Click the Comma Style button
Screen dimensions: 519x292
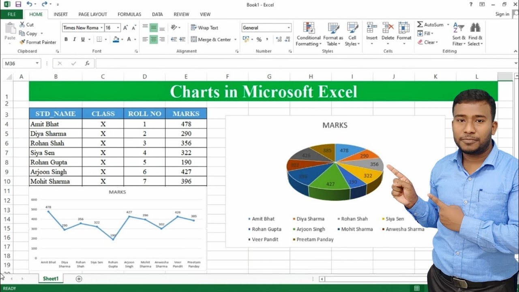point(268,39)
